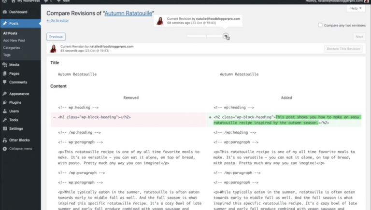Click the Settings icon in sidebar
The width and height of the screenshot is (371, 210).
pyautogui.click(x=5, y=128)
